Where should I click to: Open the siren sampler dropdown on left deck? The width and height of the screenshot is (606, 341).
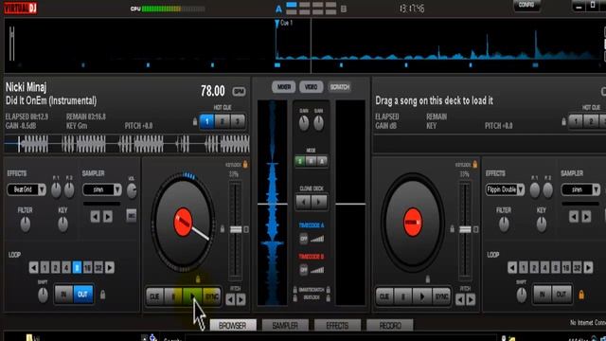102,189
